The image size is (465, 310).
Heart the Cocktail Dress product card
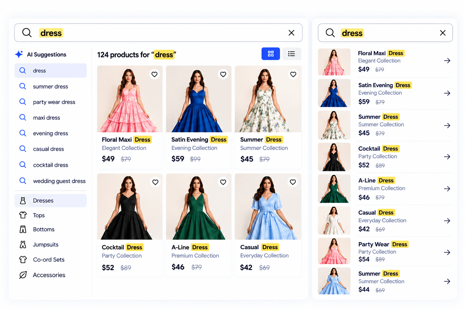tap(155, 182)
